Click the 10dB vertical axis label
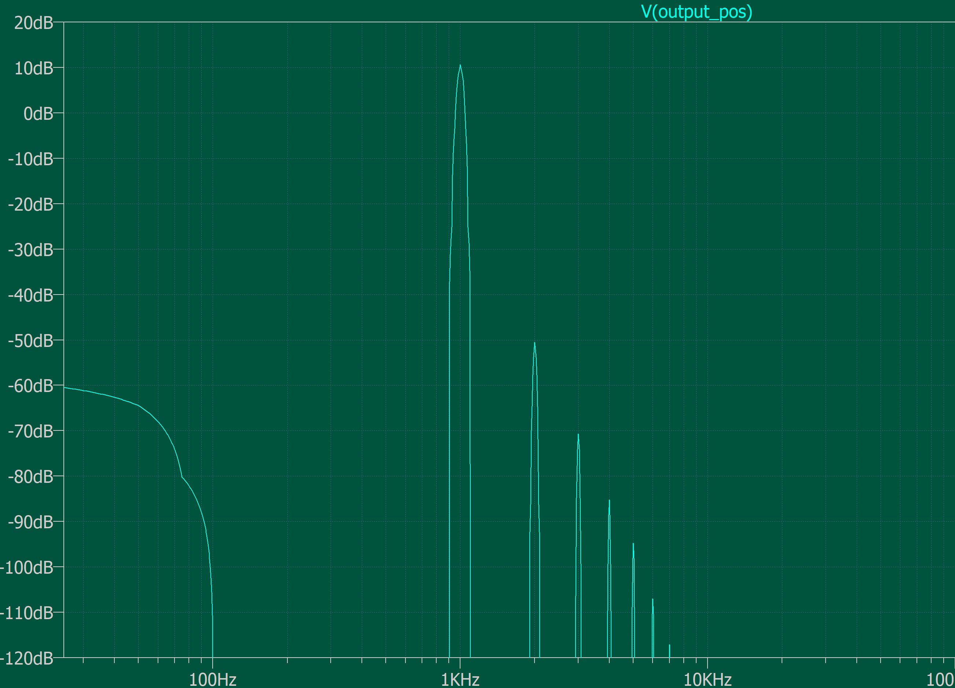 (x=34, y=68)
